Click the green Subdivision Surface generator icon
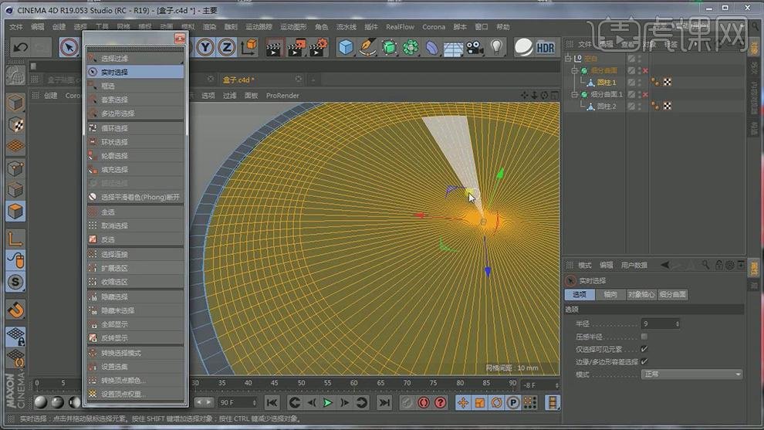The image size is (764, 430). click(x=389, y=47)
